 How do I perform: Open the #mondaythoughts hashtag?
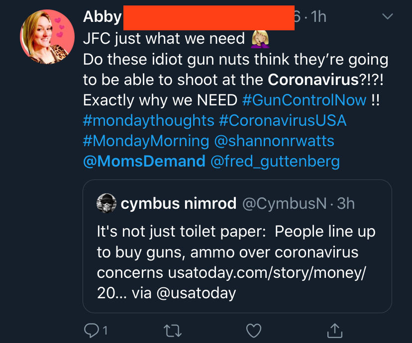point(149,120)
